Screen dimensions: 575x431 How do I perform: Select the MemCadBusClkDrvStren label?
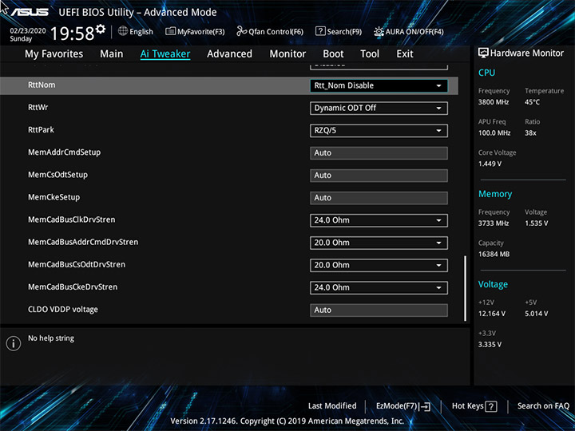72,219
